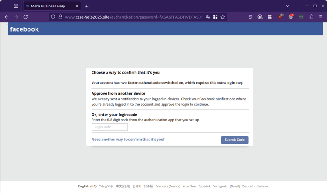Click the facebook logo header
The image size is (327, 193).
click(24, 29)
